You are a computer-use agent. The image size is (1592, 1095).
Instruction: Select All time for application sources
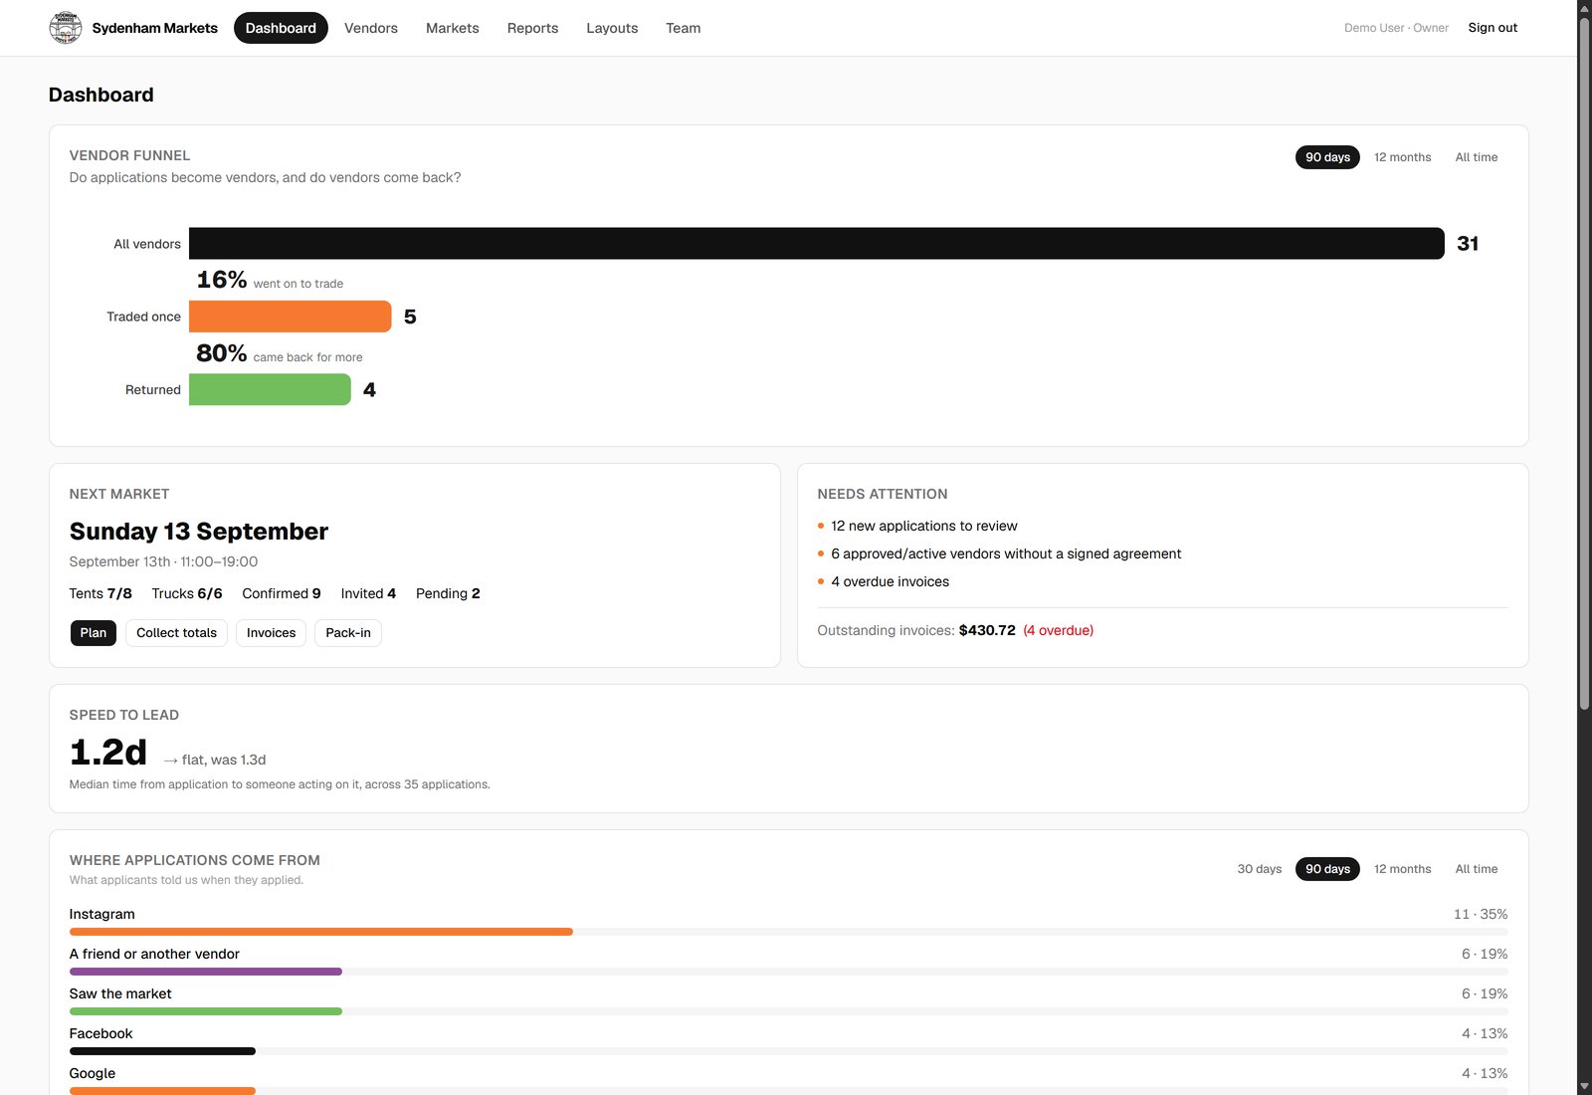(1477, 869)
